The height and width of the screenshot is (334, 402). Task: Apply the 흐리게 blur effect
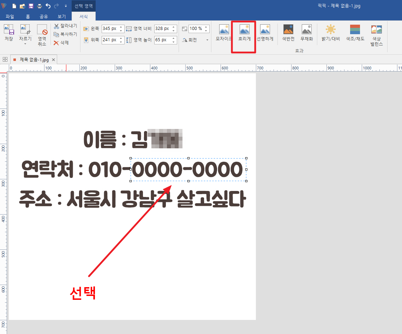click(244, 33)
